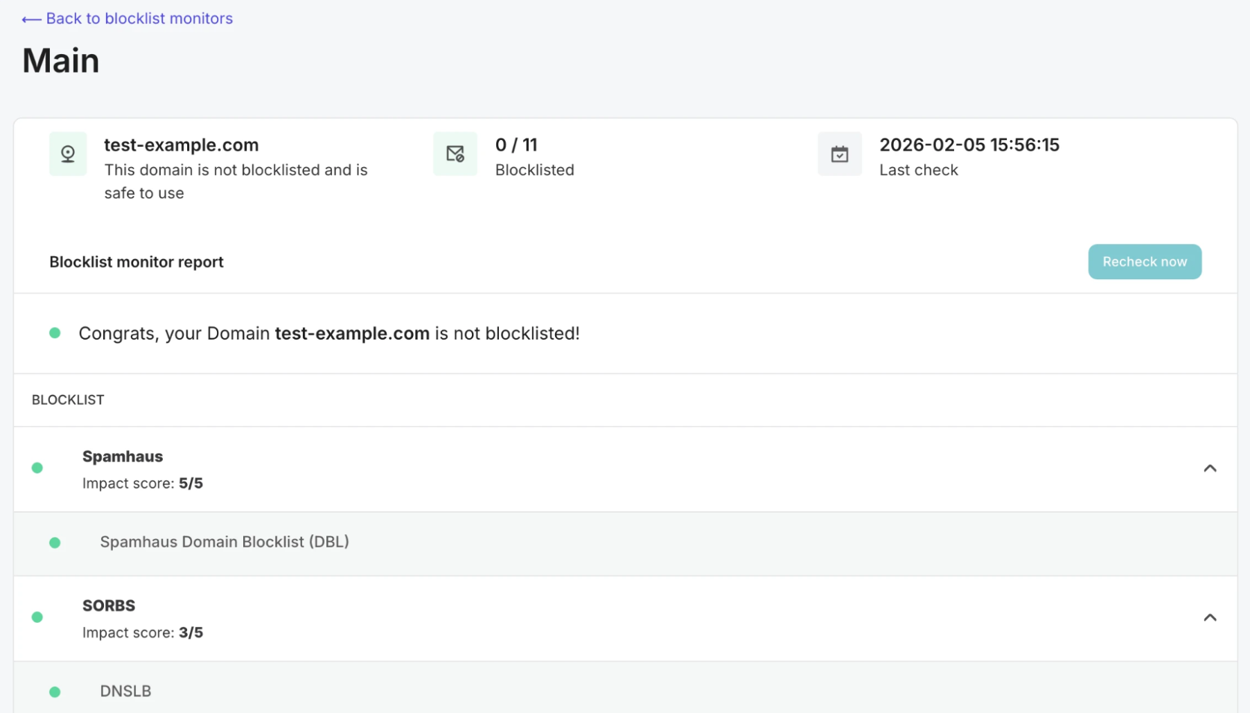Click the Last check label
The width and height of the screenshot is (1250, 713).
coord(919,170)
